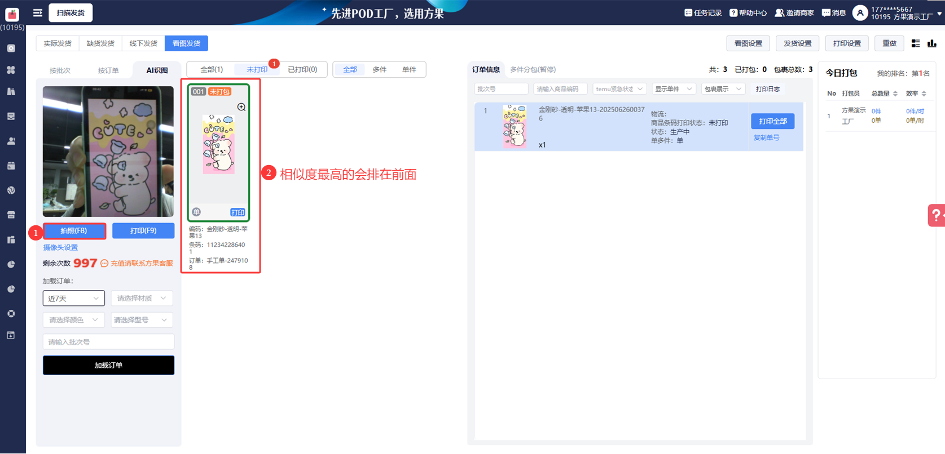
Task: Click the 请输入商品编码 input field
Action: pos(560,89)
